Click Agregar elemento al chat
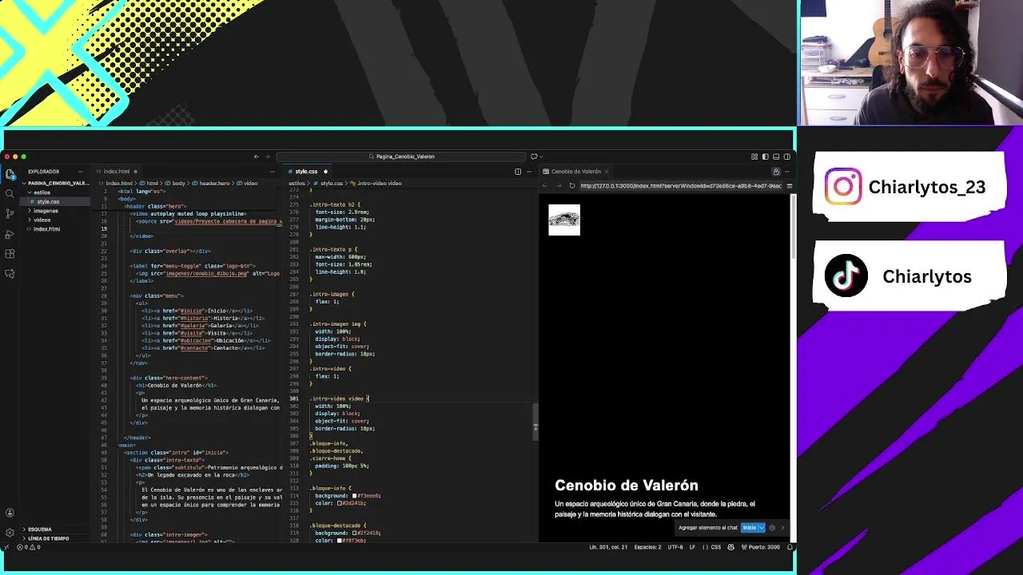1023x575 pixels. [708, 528]
